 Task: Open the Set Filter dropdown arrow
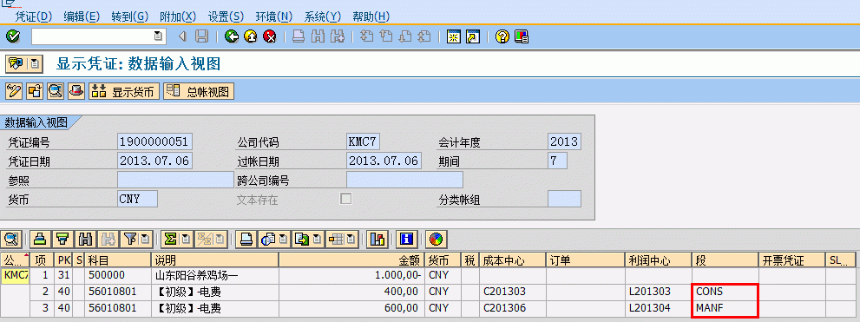[144, 240]
